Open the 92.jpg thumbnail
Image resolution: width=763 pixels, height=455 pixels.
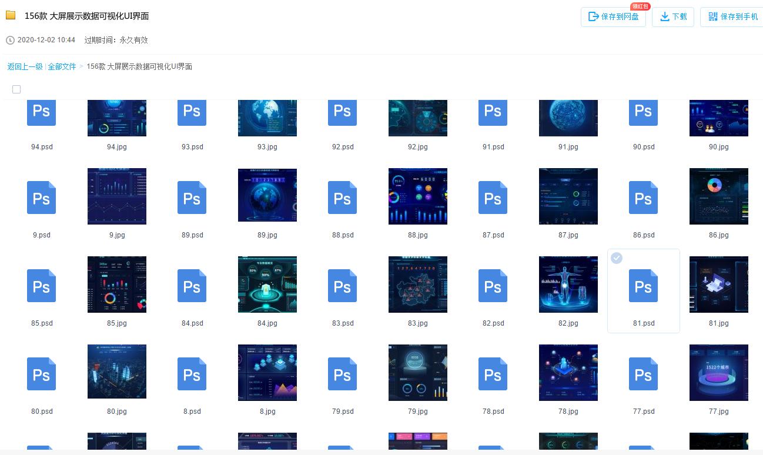(x=418, y=118)
